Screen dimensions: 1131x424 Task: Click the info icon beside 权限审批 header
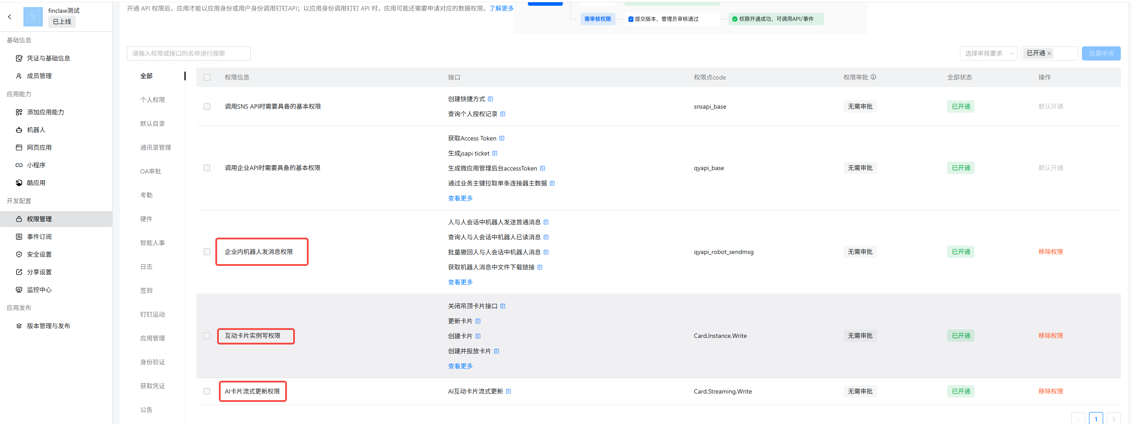[873, 77]
